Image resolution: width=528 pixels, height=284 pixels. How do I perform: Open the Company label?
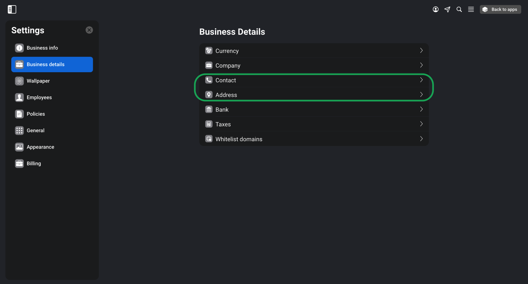coord(228,66)
